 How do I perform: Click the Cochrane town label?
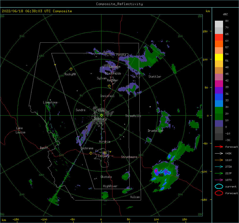click(87, 148)
